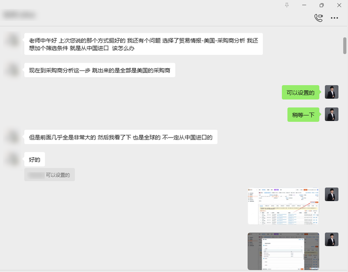
Task: Click sender avatar beside first screenshot
Action: (332, 194)
